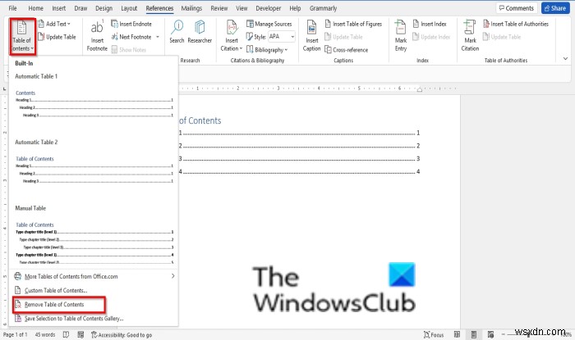Click the spelling proofing book icon in status bar
The height and width of the screenshot is (340, 575).
tap(66, 334)
